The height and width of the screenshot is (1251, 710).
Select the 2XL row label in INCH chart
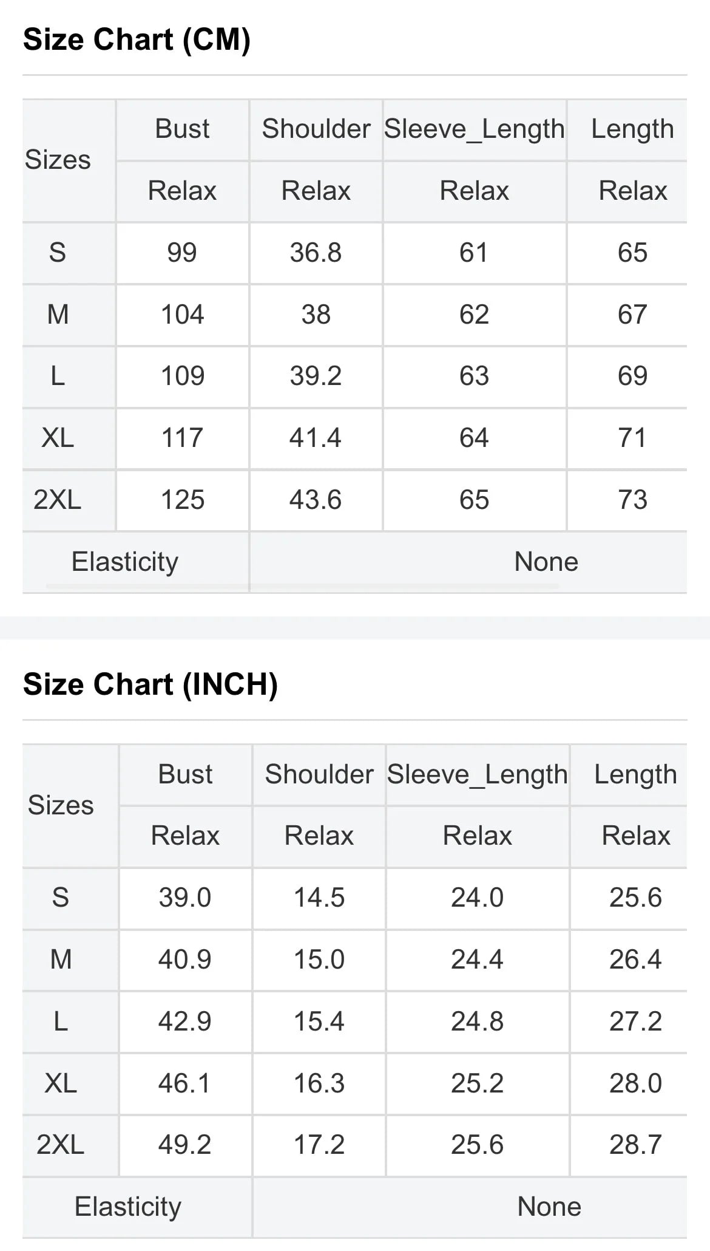pos(60,1145)
